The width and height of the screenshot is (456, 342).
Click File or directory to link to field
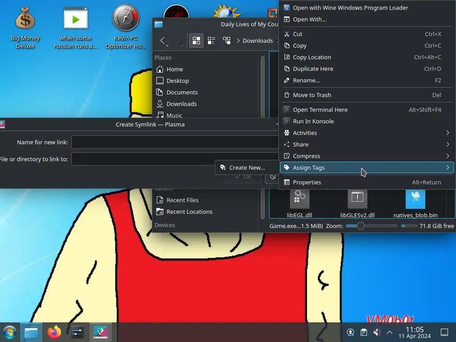tap(175, 159)
